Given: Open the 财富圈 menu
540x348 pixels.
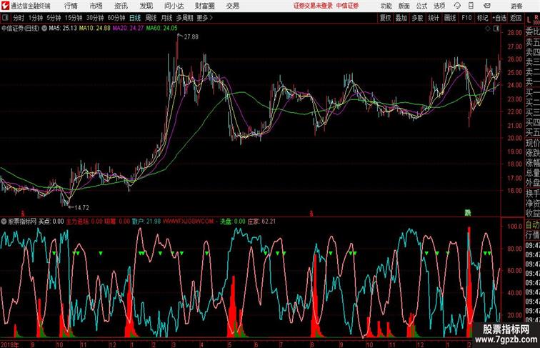Looking at the screenshot, I should 204,6.
